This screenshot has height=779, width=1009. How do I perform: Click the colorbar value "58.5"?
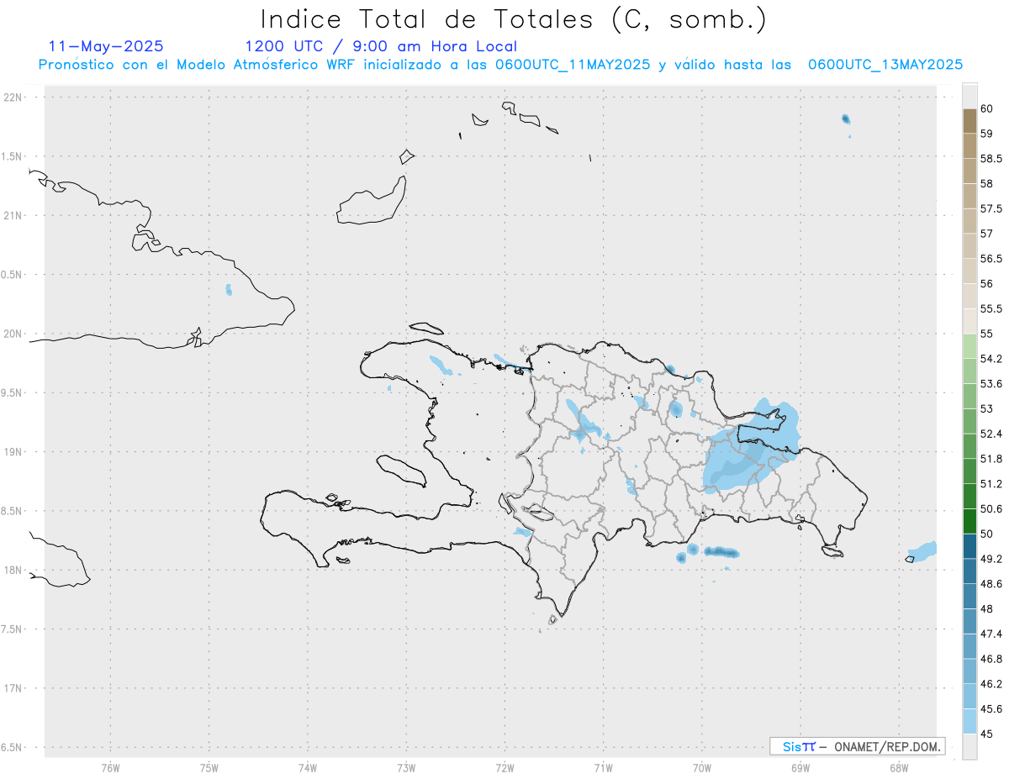(991, 159)
